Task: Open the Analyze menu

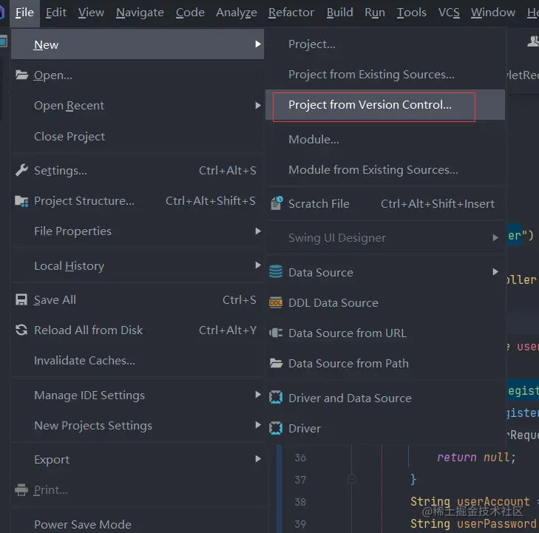Action: pyautogui.click(x=237, y=13)
